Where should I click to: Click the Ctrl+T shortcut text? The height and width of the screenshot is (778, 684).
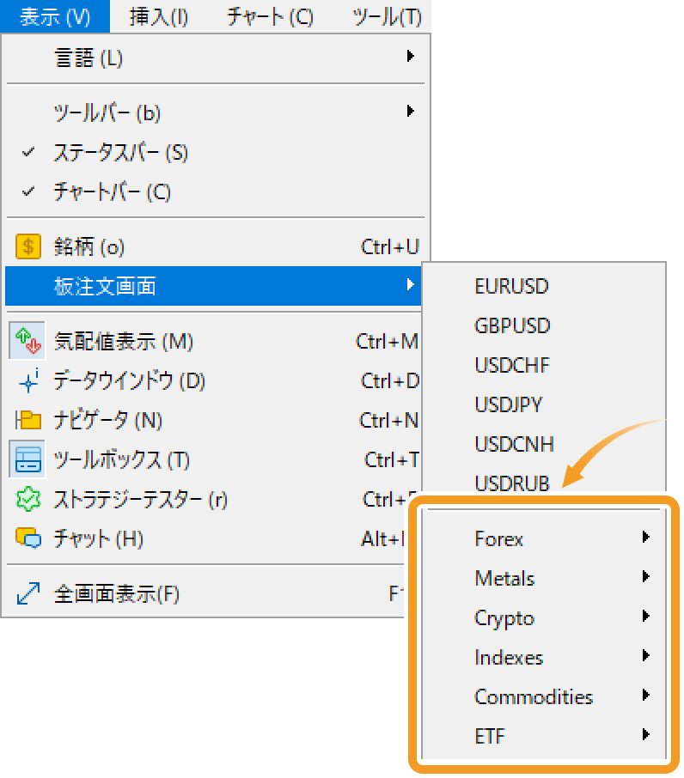392,460
